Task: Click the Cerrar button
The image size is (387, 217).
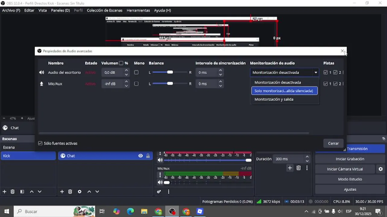Action: tap(333, 143)
